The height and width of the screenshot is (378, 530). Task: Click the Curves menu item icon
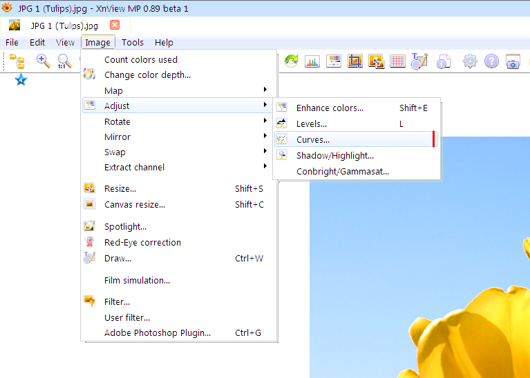click(x=281, y=139)
